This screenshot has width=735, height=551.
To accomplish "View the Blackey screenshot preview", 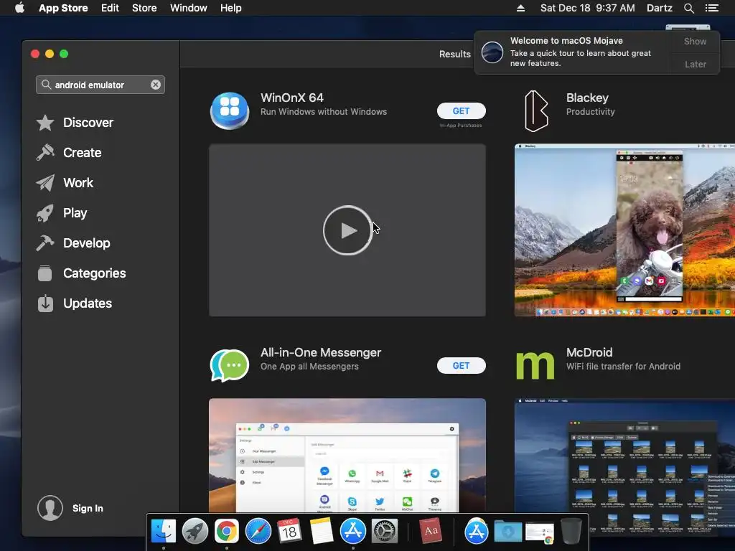I will [624, 230].
